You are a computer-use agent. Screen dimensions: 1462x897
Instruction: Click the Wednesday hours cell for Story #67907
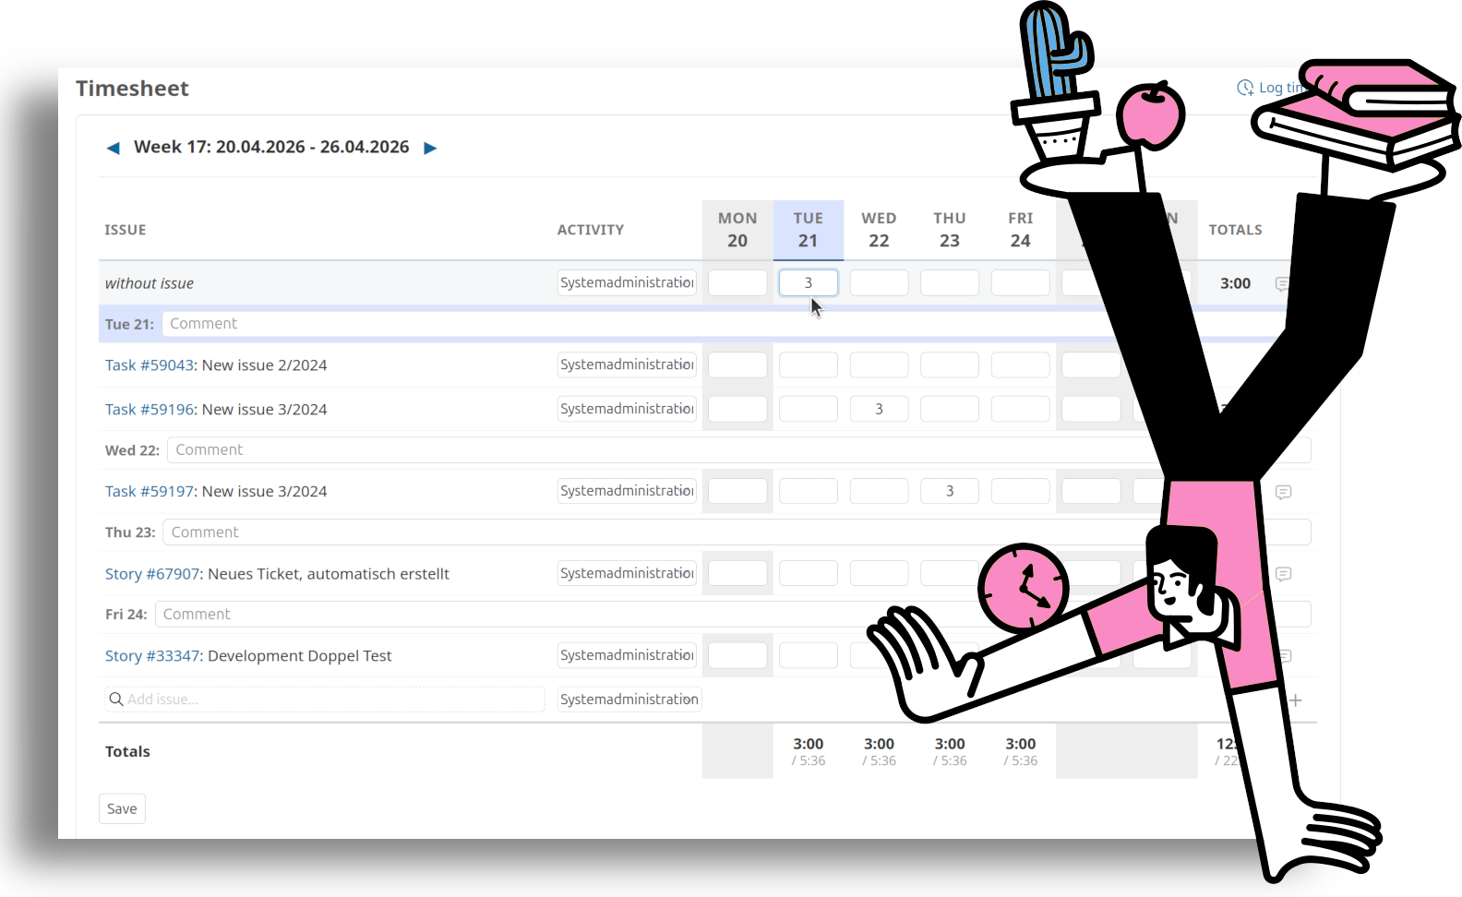coord(879,573)
